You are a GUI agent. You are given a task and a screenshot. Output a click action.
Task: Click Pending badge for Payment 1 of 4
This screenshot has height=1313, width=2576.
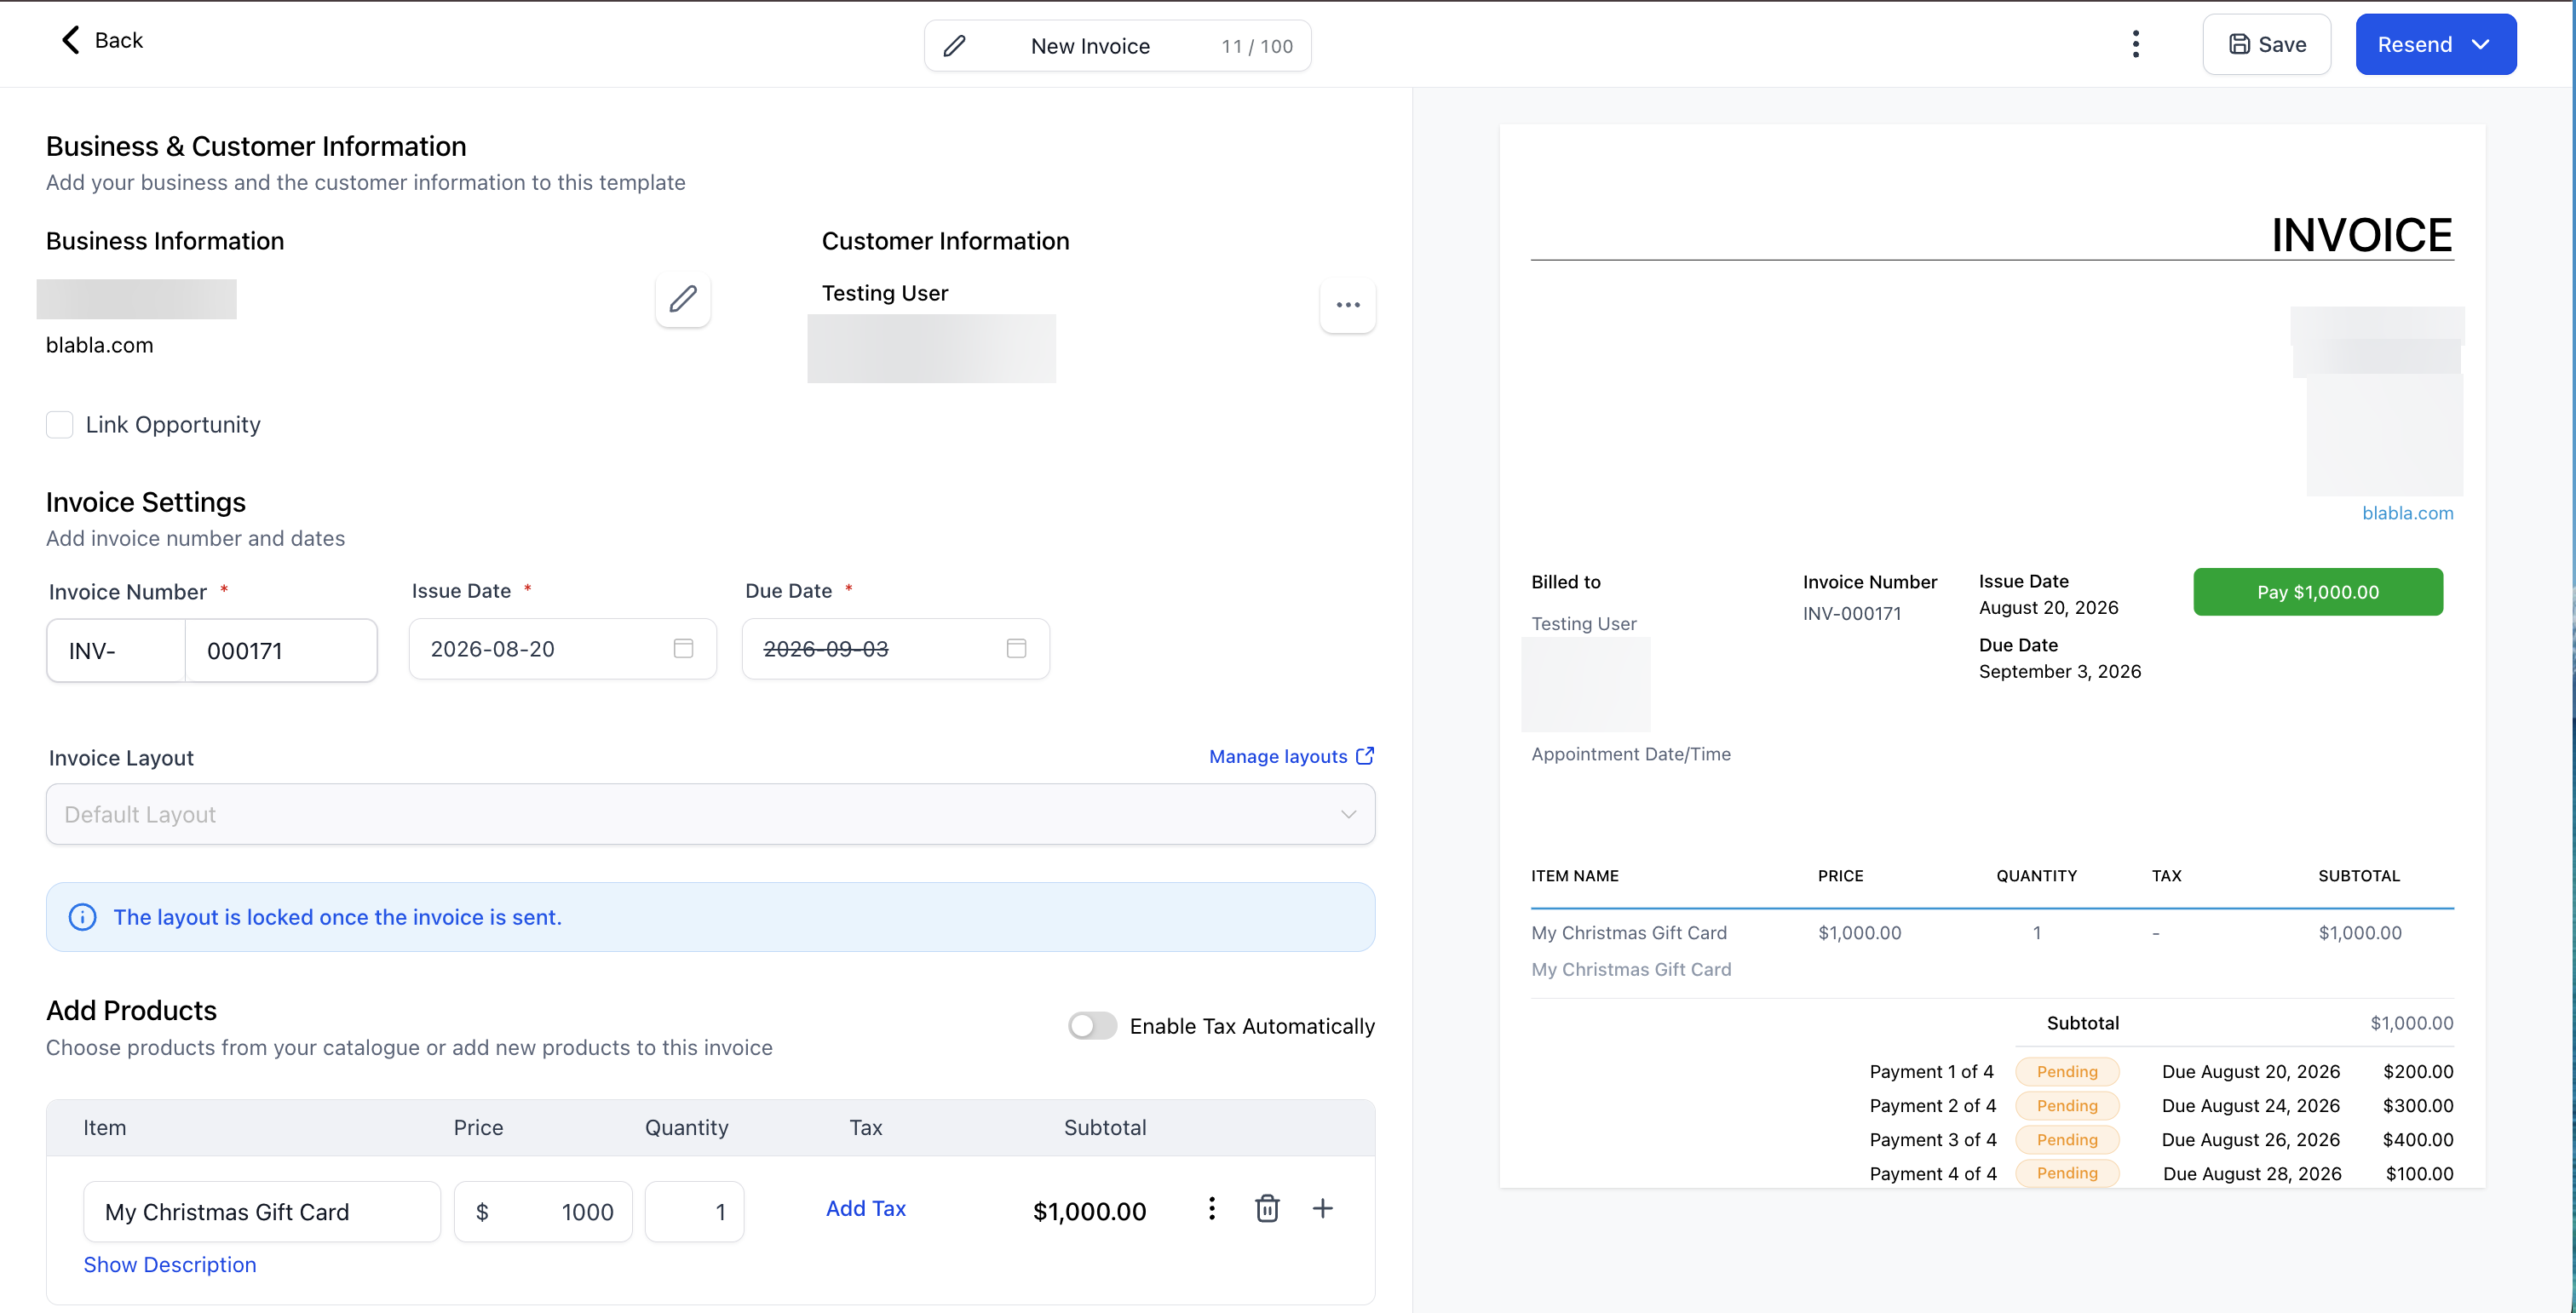tap(2067, 1071)
